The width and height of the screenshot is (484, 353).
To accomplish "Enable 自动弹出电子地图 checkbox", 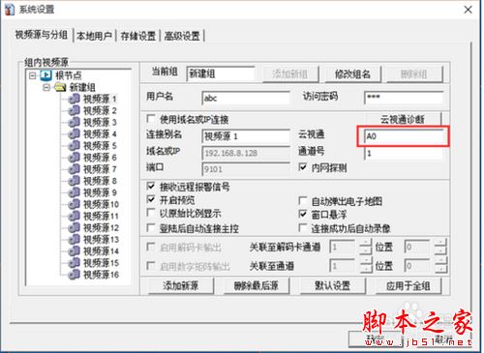I will pos(303,201).
